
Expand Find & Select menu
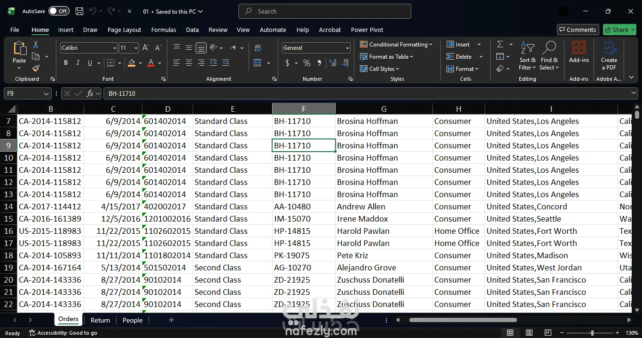pyautogui.click(x=549, y=55)
